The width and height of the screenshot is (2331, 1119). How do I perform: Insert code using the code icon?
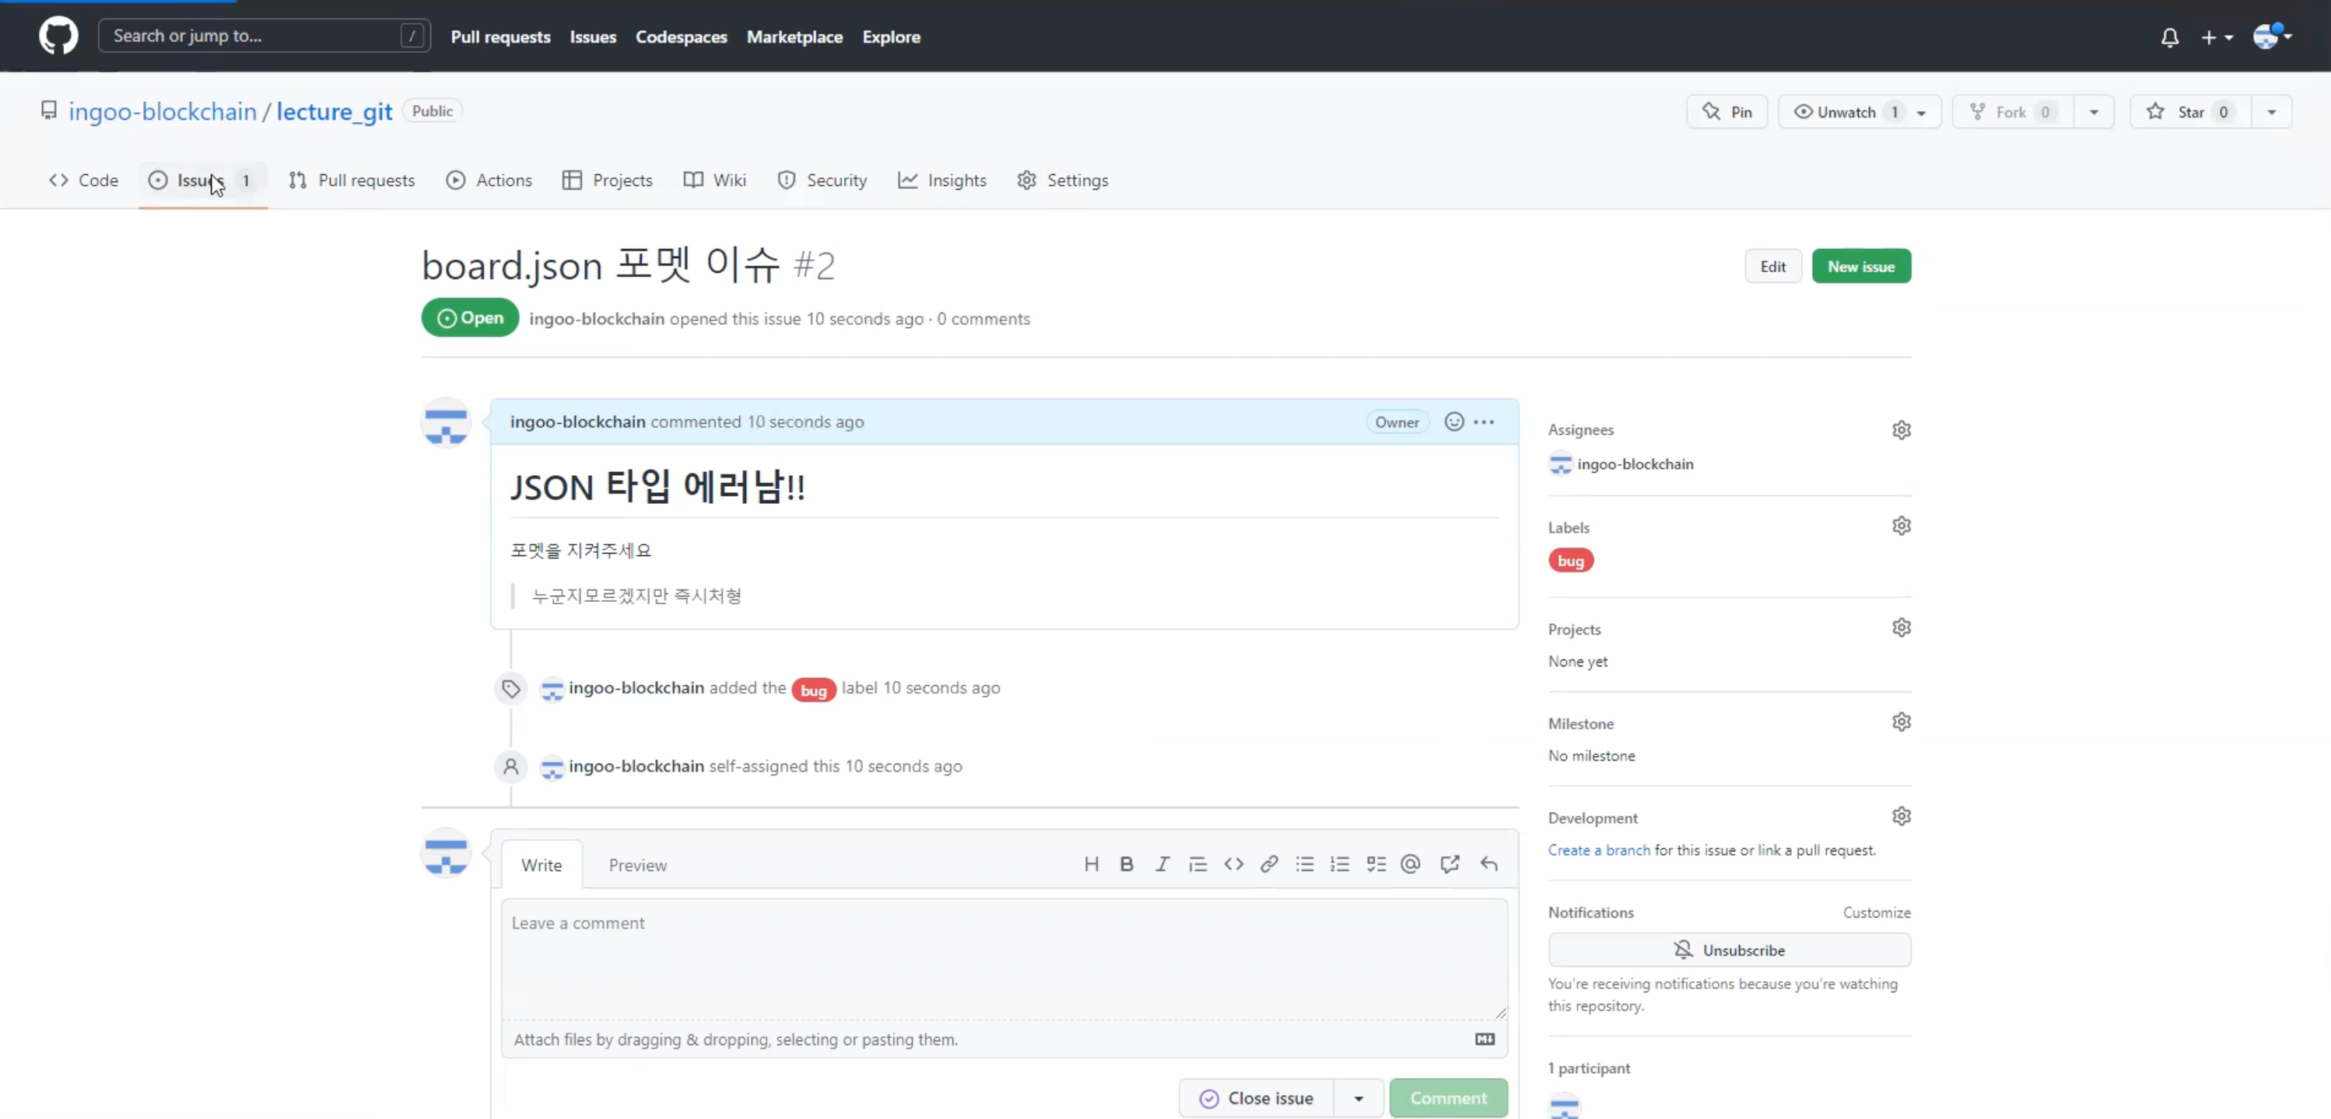[x=1233, y=864]
